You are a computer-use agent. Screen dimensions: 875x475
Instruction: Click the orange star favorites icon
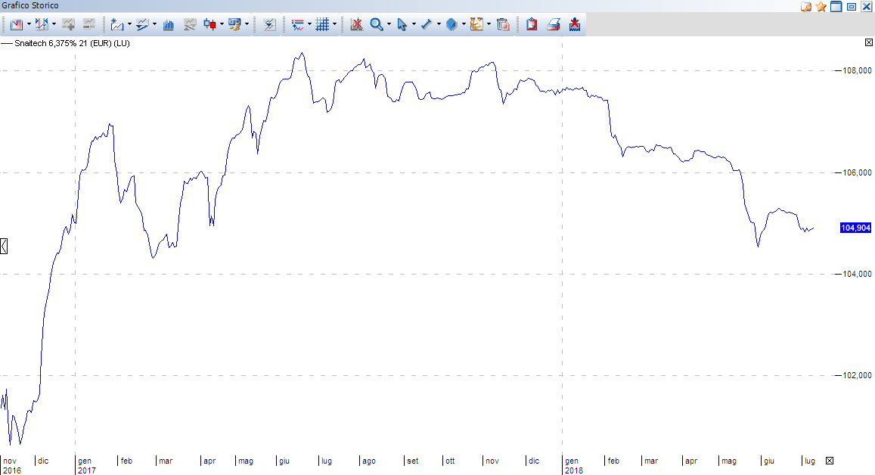[821, 7]
